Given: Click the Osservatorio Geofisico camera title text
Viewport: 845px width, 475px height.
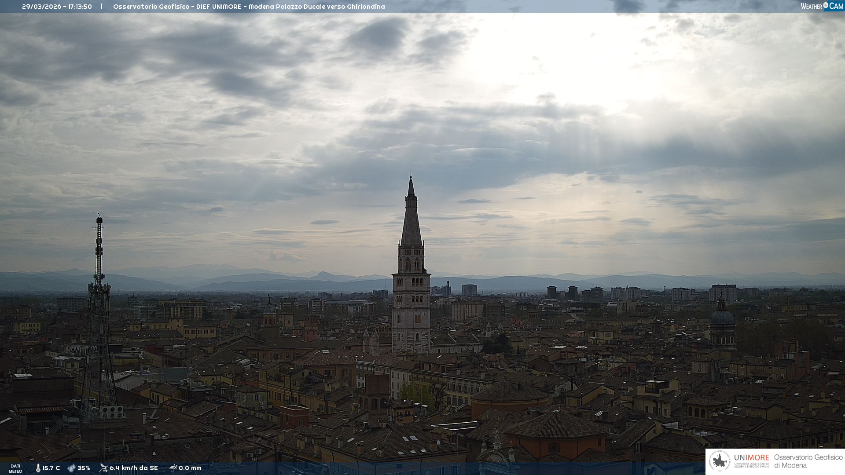Looking at the screenshot, I should pos(249,7).
